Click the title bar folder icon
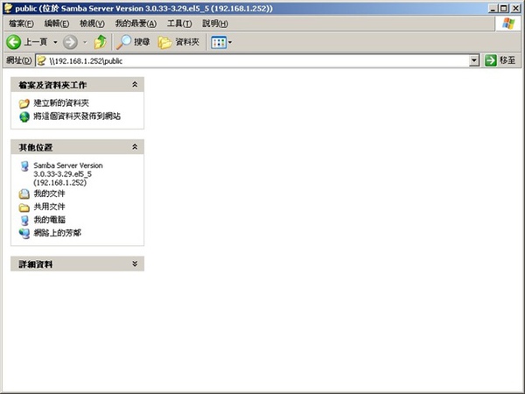This screenshot has width=525, height=394. pyautogui.click(x=8, y=8)
